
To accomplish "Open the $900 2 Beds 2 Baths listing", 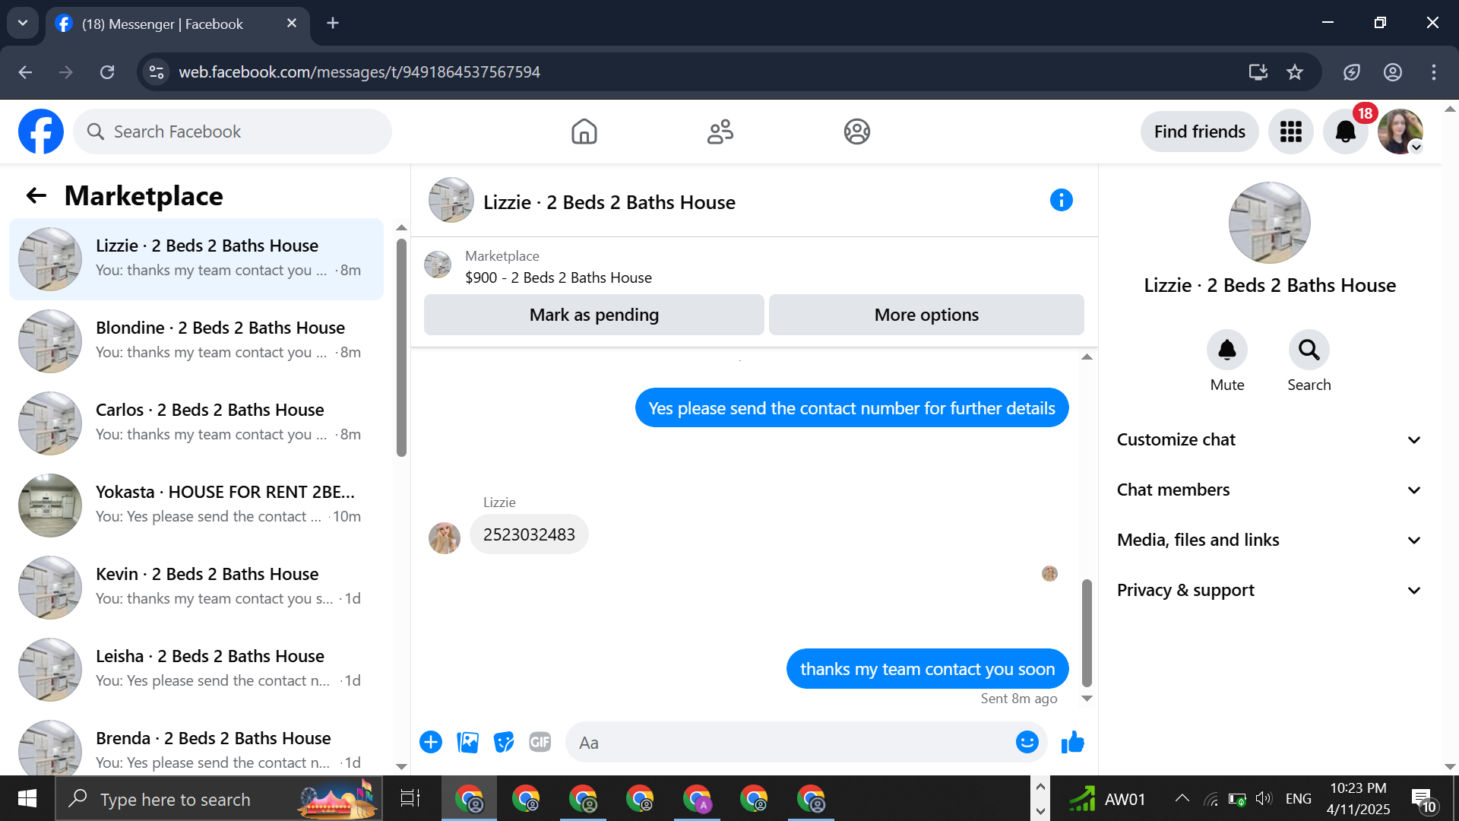I will pyautogui.click(x=559, y=277).
